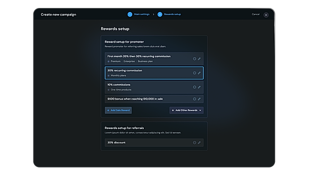Click Reward setup for promoter heading

(x=124, y=42)
